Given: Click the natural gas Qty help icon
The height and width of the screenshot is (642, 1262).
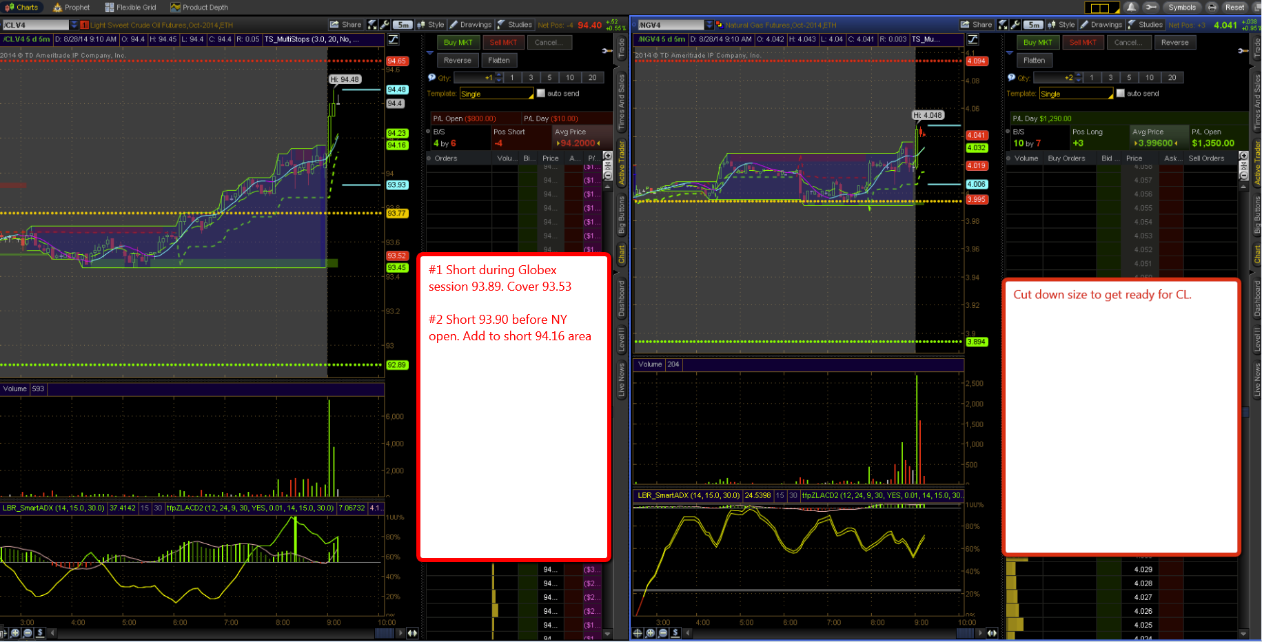Looking at the screenshot, I should 1012,78.
